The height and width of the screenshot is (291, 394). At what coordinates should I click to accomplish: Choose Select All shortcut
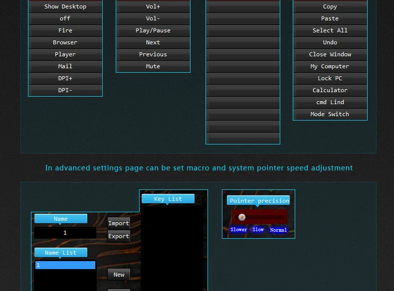point(330,30)
